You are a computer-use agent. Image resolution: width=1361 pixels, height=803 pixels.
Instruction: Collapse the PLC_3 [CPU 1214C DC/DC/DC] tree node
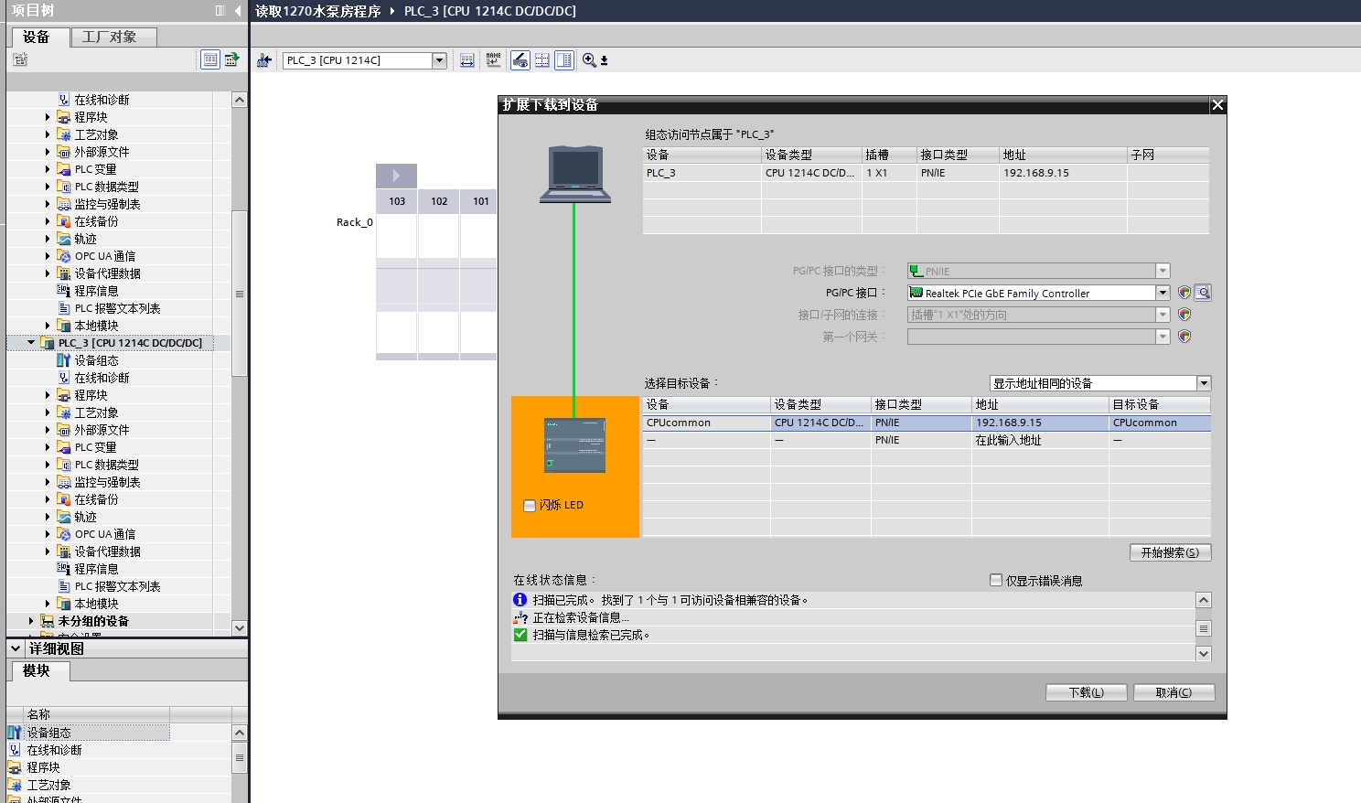pos(31,343)
